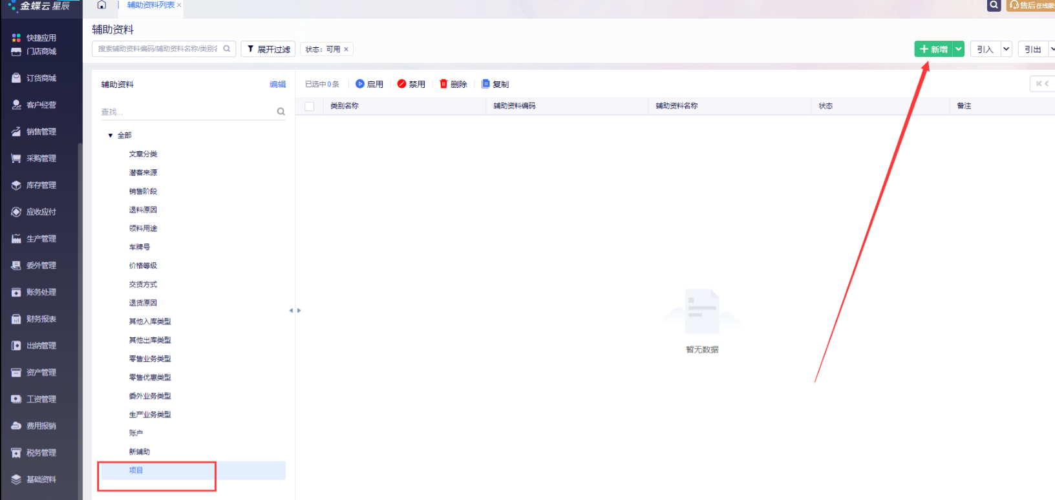This screenshot has width=1055, height=500.
Task: Select 文章分类 in tree
Action: point(143,154)
